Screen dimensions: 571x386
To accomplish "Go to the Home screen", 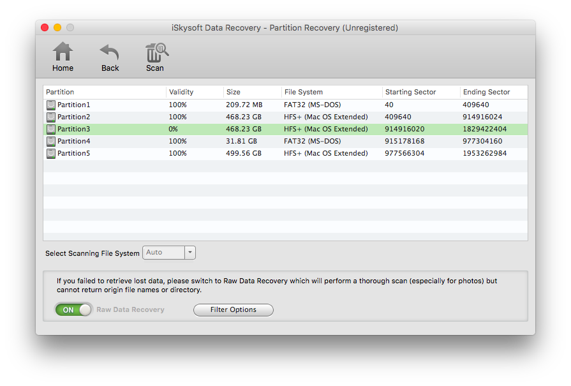I will (x=63, y=57).
